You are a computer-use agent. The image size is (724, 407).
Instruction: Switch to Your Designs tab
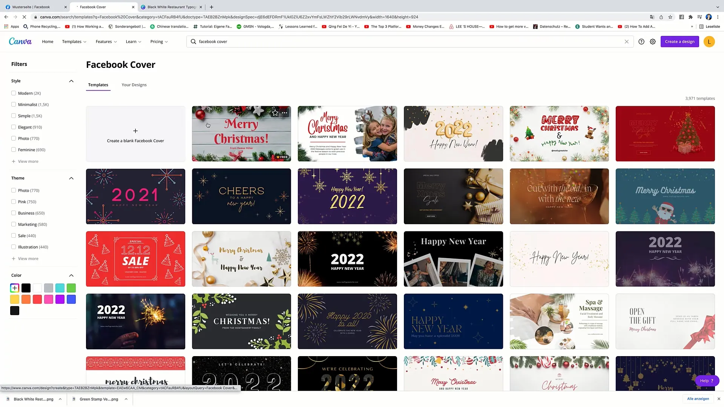134,84
